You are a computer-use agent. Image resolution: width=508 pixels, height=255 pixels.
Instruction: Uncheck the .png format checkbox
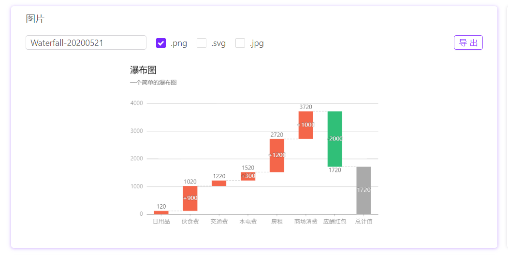point(161,42)
